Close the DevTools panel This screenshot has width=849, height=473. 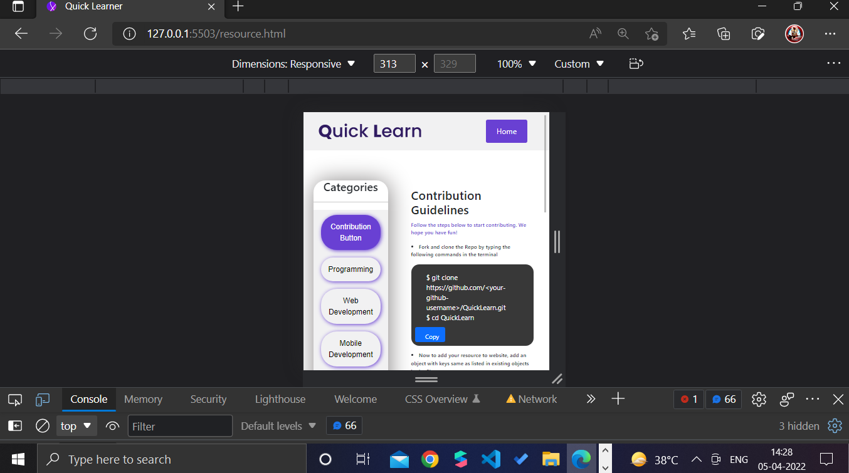coord(838,399)
